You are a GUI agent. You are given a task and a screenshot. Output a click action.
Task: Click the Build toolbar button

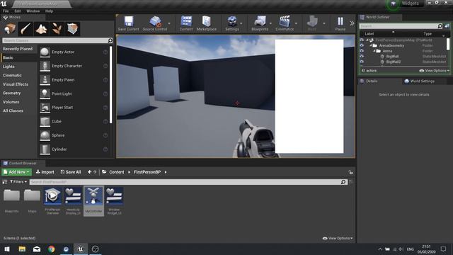point(312,23)
